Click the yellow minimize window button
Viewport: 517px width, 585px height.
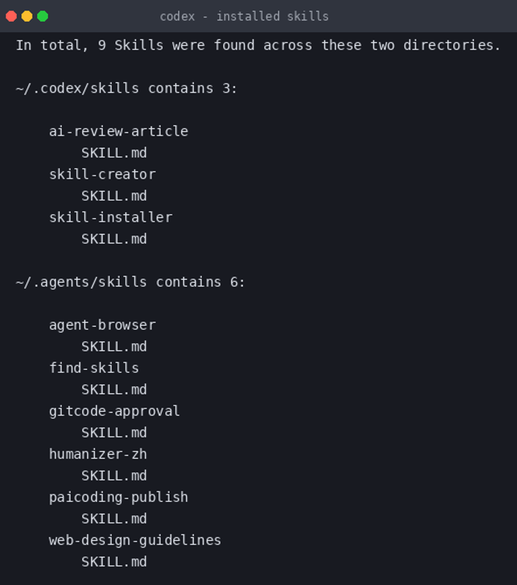click(27, 17)
